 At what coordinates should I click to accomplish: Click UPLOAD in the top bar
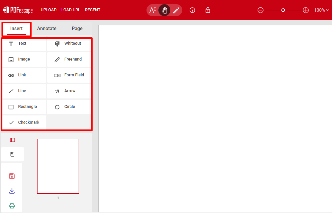pyautogui.click(x=49, y=10)
